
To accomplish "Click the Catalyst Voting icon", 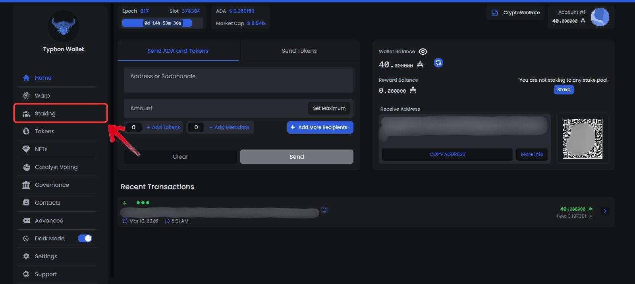I will click(26, 167).
